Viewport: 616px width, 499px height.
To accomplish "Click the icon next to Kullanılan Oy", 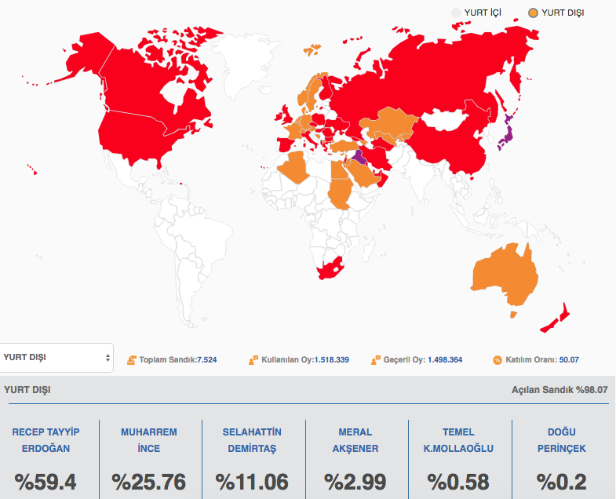I will [x=253, y=360].
